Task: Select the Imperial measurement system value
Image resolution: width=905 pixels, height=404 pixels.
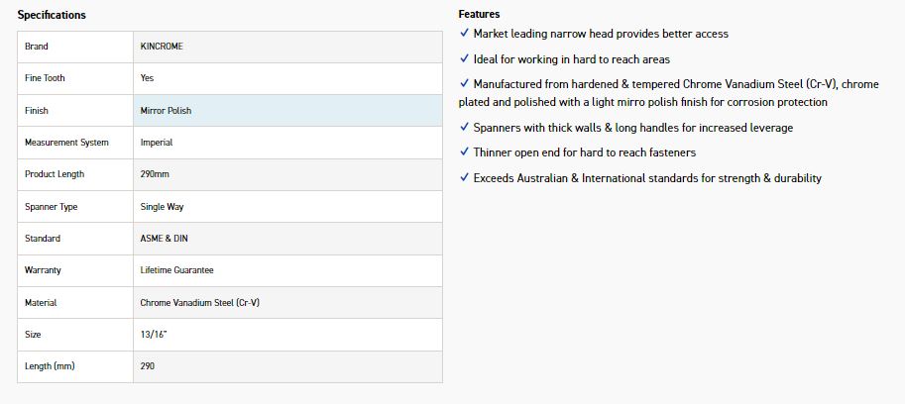Action: pos(157,143)
